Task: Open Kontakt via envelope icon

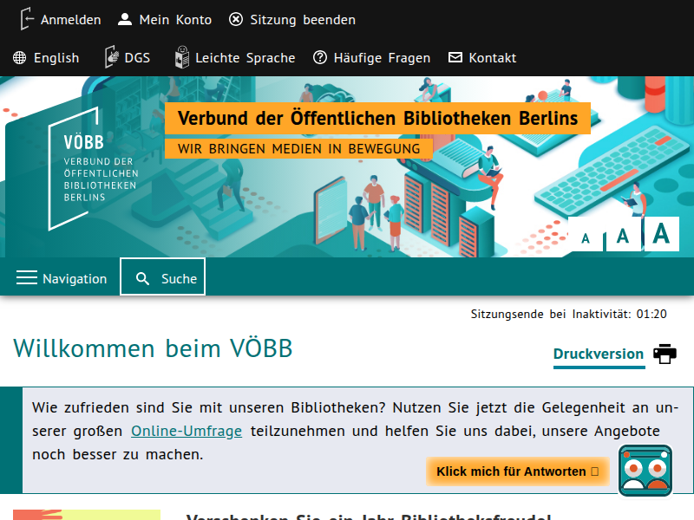Action: pyautogui.click(x=455, y=58)
